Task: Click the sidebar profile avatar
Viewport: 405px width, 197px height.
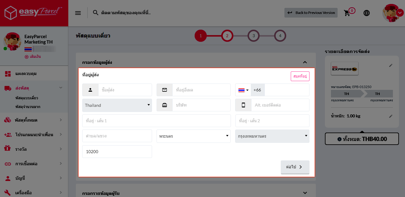Action: pyautogui.click(x=12, y=41)
